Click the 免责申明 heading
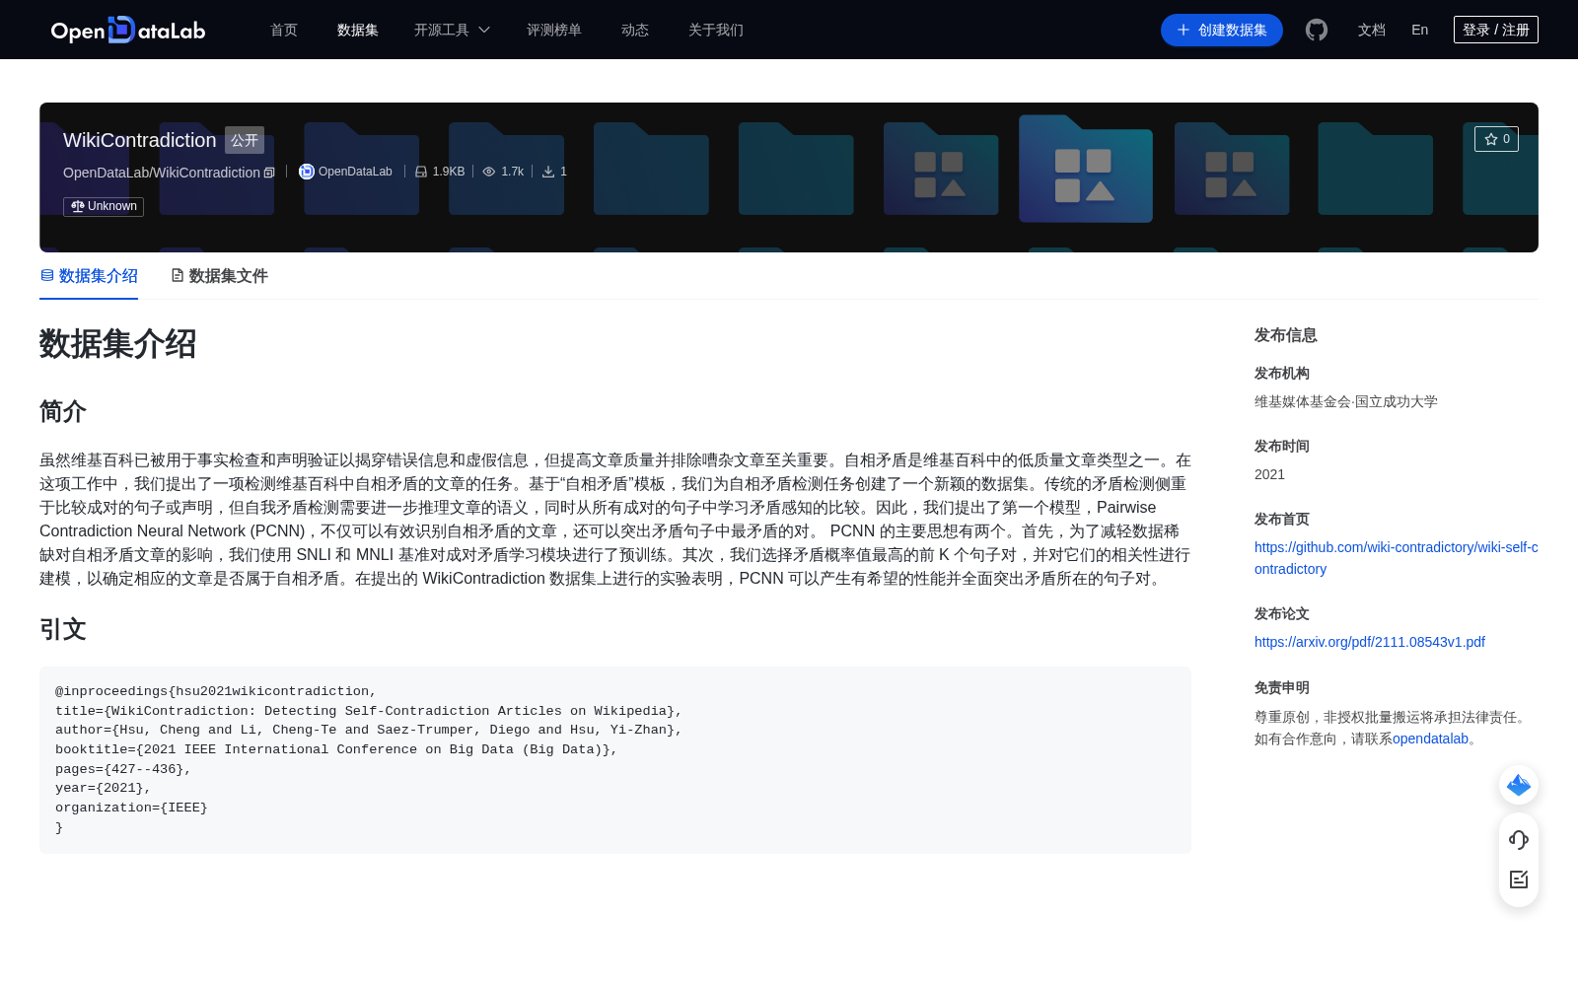 (1282, 687)
